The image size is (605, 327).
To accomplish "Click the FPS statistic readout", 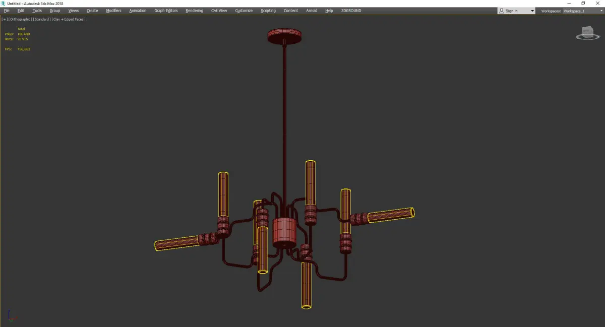I will pos(17,49).
